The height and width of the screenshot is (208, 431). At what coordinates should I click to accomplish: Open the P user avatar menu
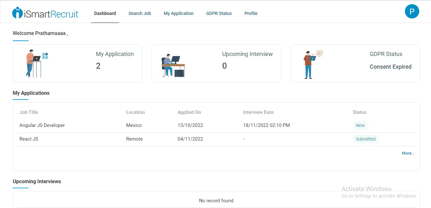click(x=412, y=11)
